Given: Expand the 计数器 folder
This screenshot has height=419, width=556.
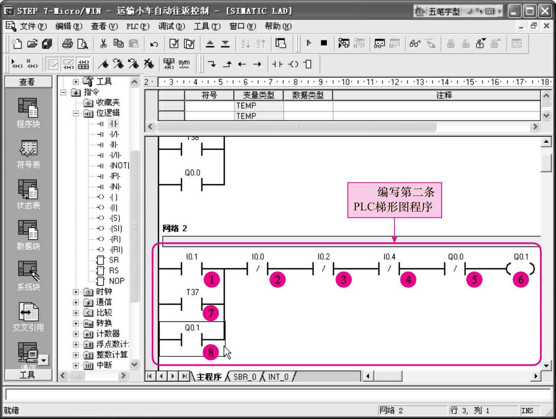Looking at the screenshot, I should click(76, 334).
